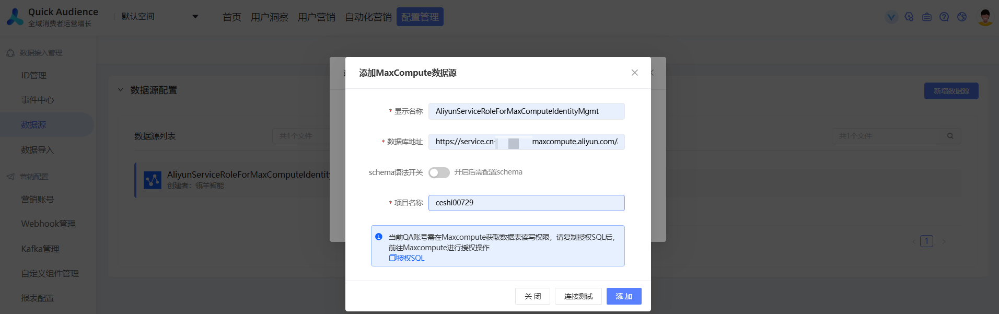This screenshot has width=999, height=314.
Task: Open 事件中心 in the sidebar
Action: coord(38,100)
